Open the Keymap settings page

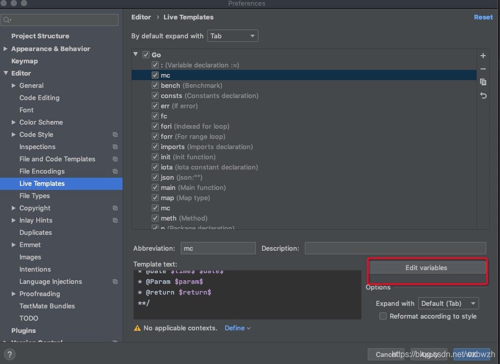coord(25,61)
